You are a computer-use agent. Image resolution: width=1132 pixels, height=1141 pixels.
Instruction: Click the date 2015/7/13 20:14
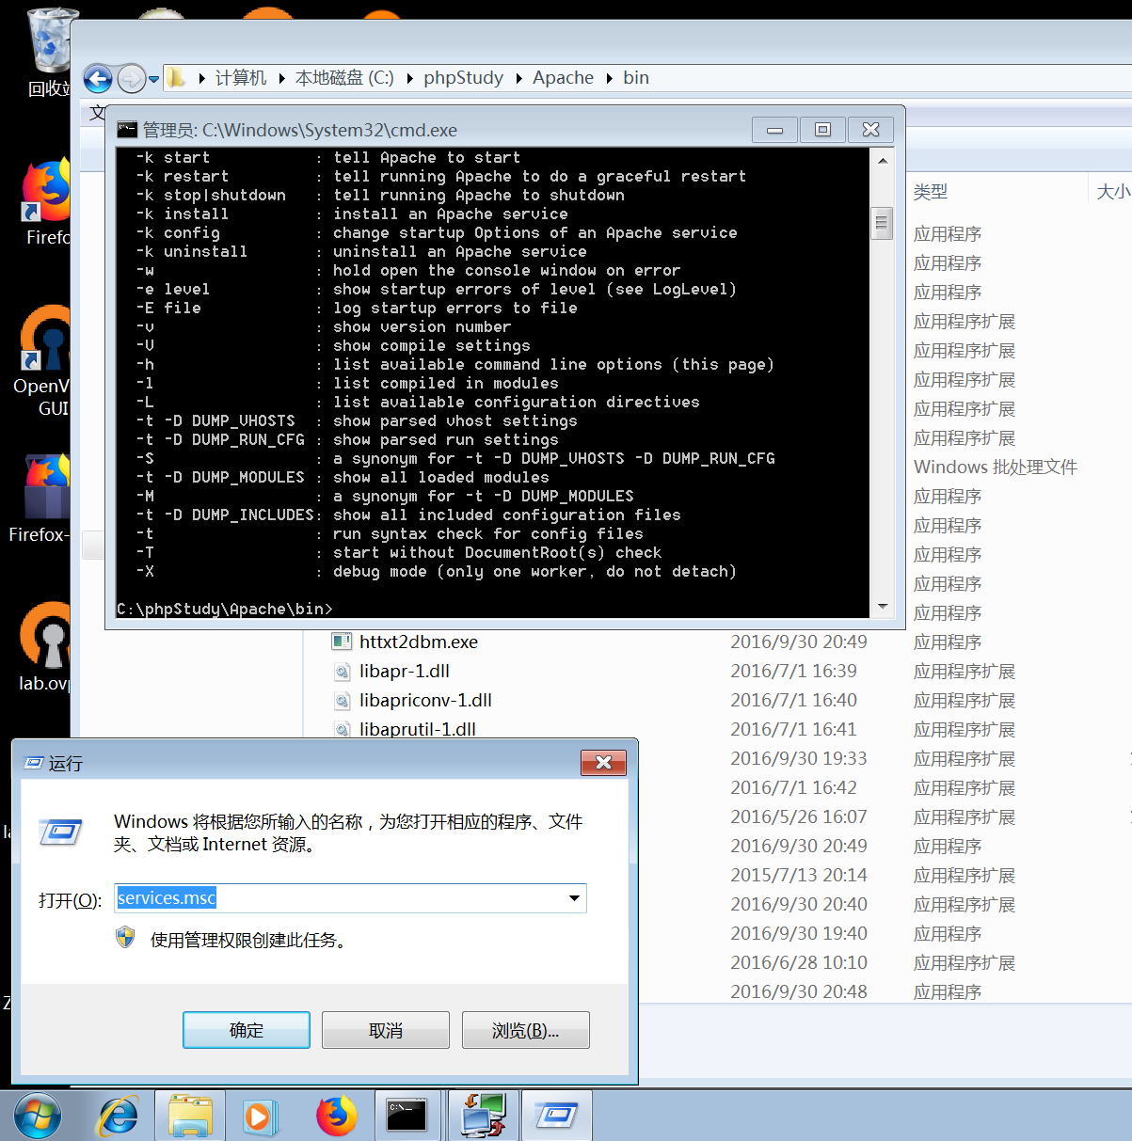799,876
